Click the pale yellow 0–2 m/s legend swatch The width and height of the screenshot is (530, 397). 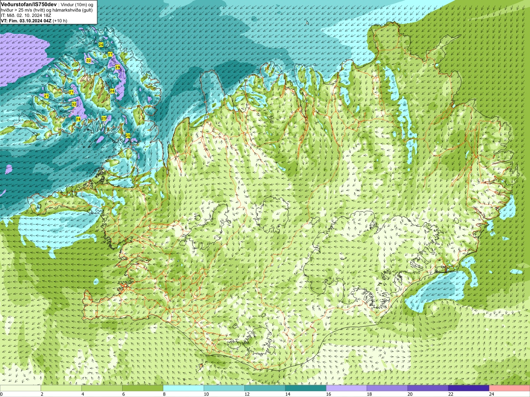pos(20,388)
